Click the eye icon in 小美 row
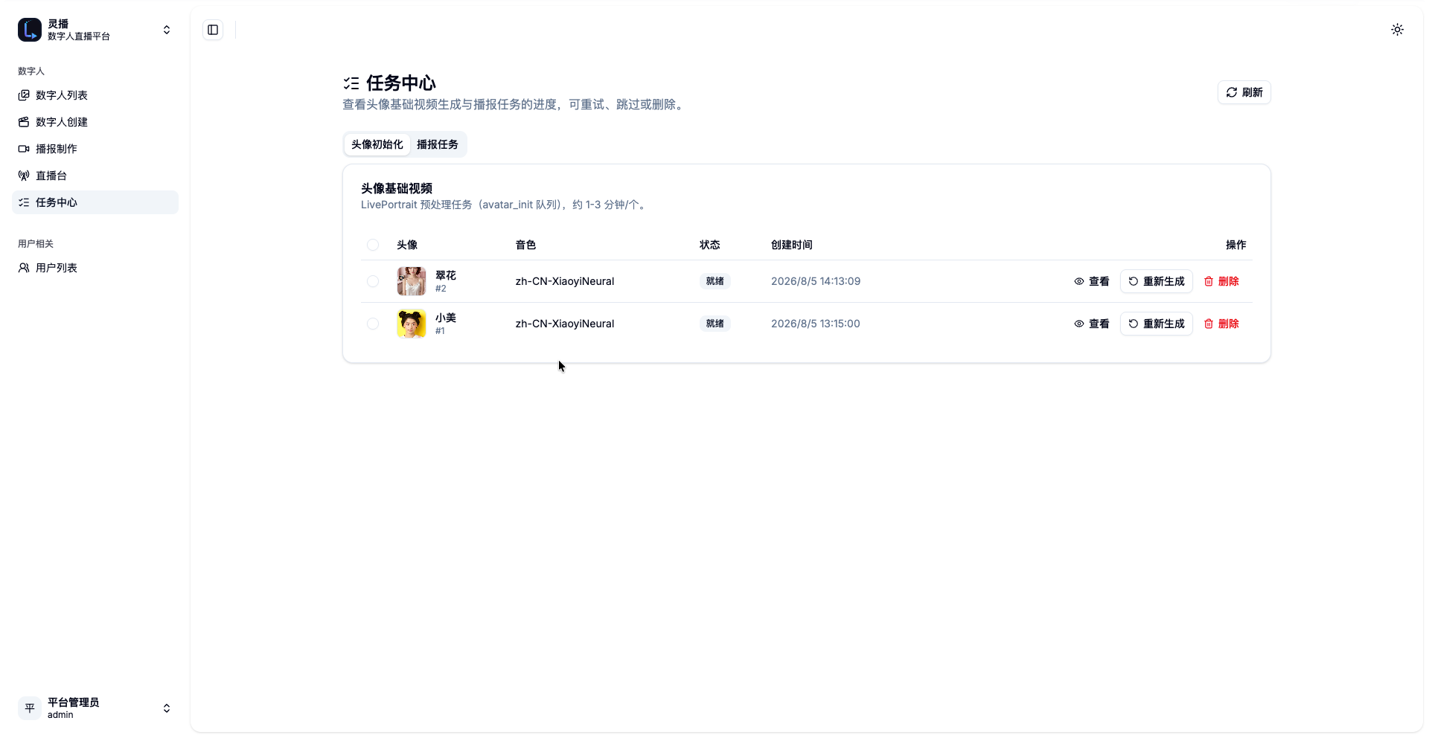The width and height of the screenshot is (1429, 738). [x=1079, y=324]
